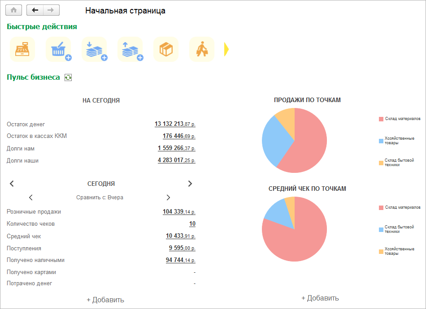Click the Сравнить с: Вчера label
Viewport: 426px width, 309px height.
(100, 197)
